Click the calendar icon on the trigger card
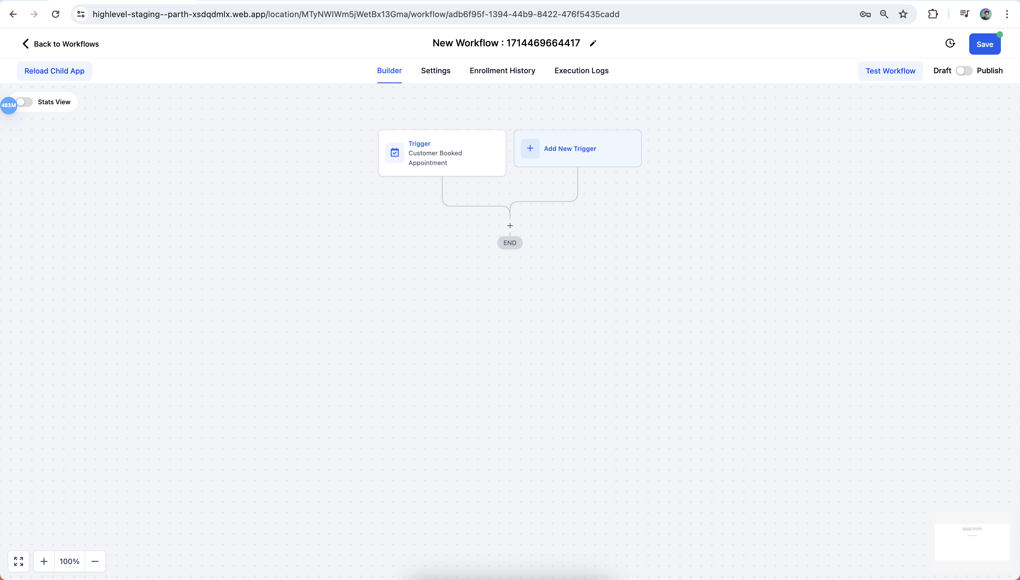This screenshot has width=1020, height=580. 395,153
